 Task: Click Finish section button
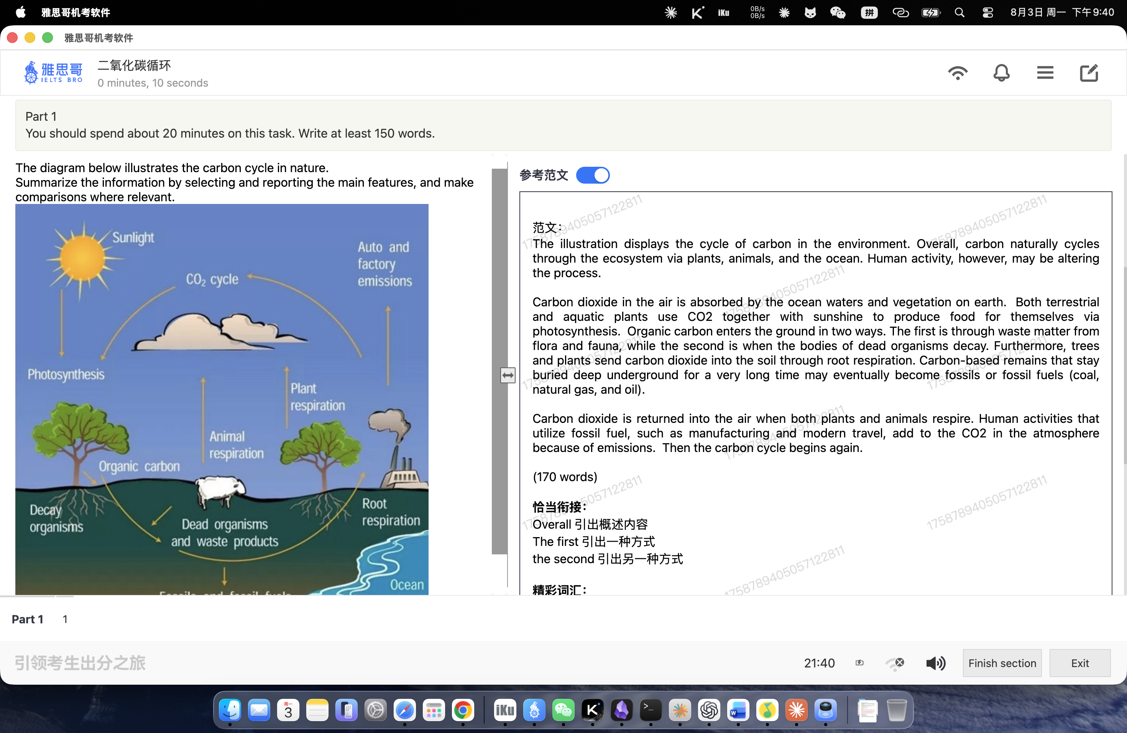[1002, 663]
